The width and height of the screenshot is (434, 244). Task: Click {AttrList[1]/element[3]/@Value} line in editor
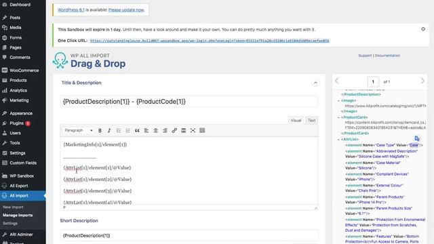[x=98, y=191]
